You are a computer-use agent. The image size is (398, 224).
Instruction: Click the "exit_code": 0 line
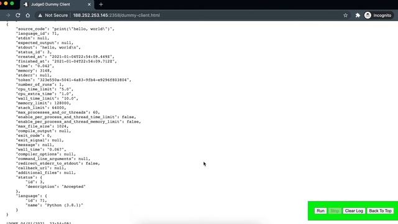34,136
